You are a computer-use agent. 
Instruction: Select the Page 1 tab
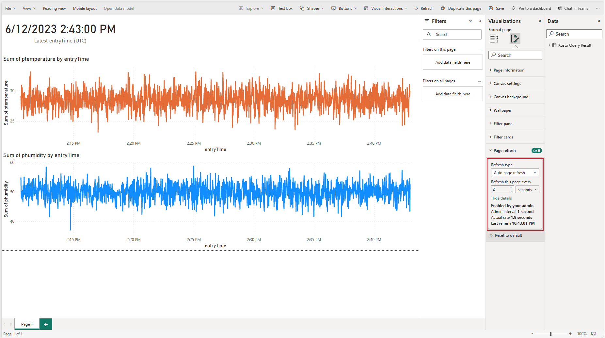click(x=27, y=324)
